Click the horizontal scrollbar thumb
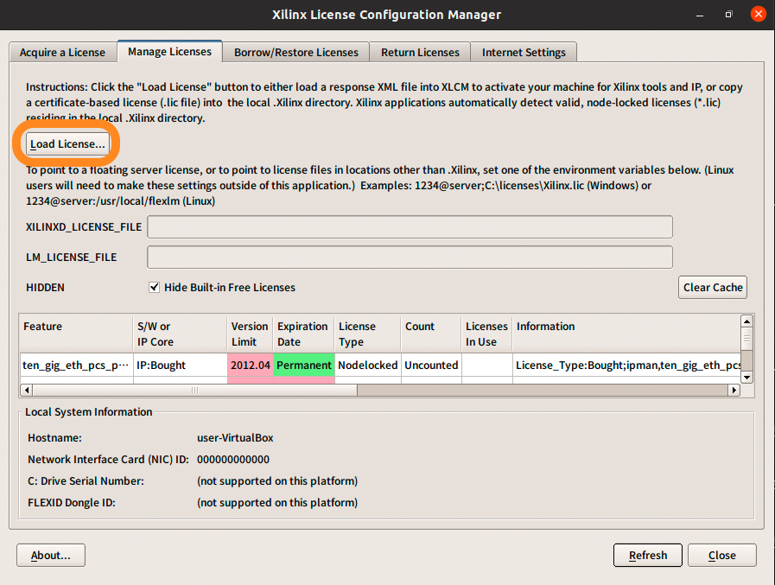Image resolution: width=775 pixels, height=585 pixels. point(194,391)
